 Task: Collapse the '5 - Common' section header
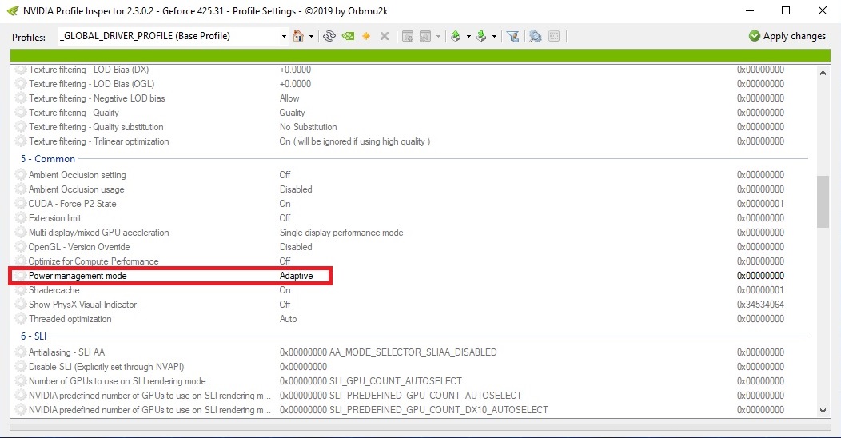(x=48, y=159)
